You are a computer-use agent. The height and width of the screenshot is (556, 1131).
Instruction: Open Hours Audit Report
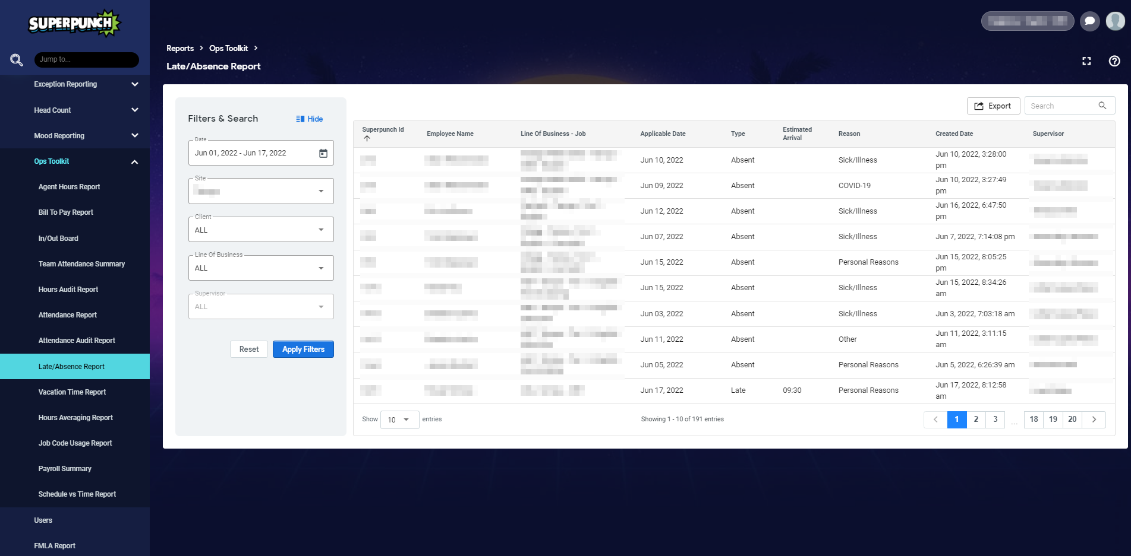pyautogui.click(x=68, y=290)
